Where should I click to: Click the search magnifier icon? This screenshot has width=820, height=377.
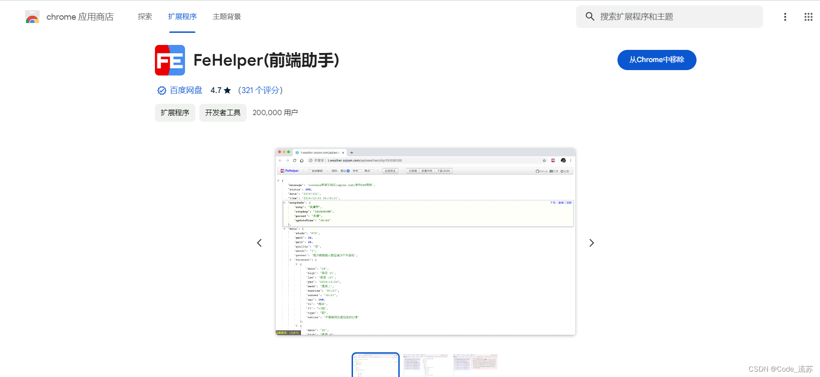590,17
